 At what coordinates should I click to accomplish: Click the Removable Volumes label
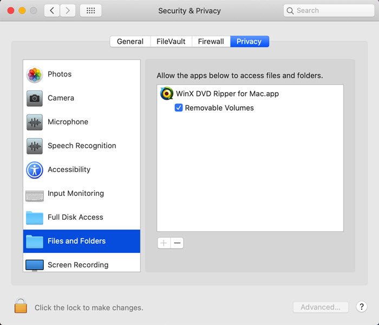click(219, 108)
